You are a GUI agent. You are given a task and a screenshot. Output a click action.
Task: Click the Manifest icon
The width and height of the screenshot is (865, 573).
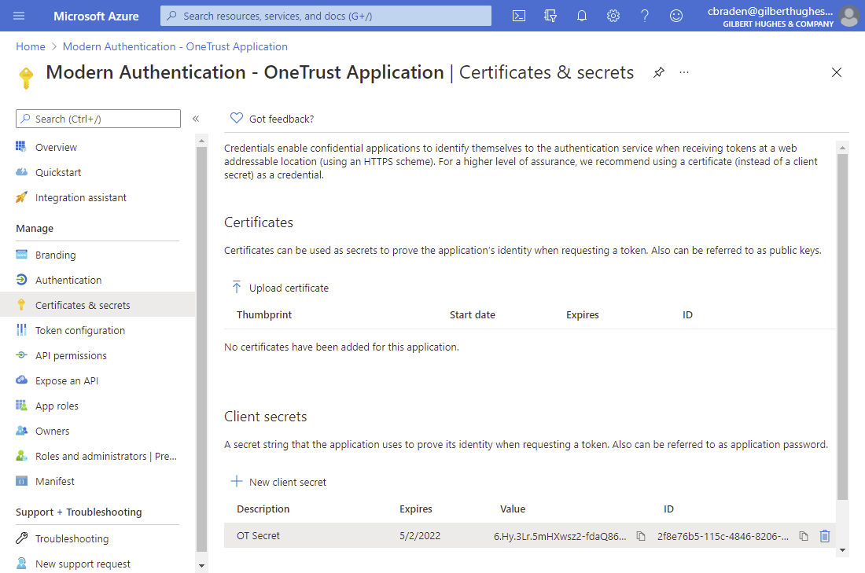(x=21, y=481)
